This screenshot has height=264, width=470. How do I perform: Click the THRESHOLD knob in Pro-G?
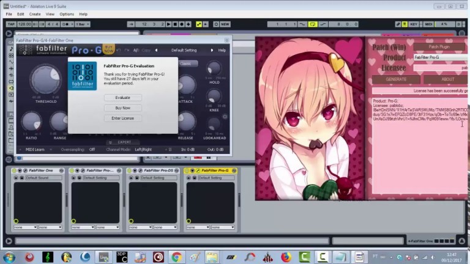46,79
